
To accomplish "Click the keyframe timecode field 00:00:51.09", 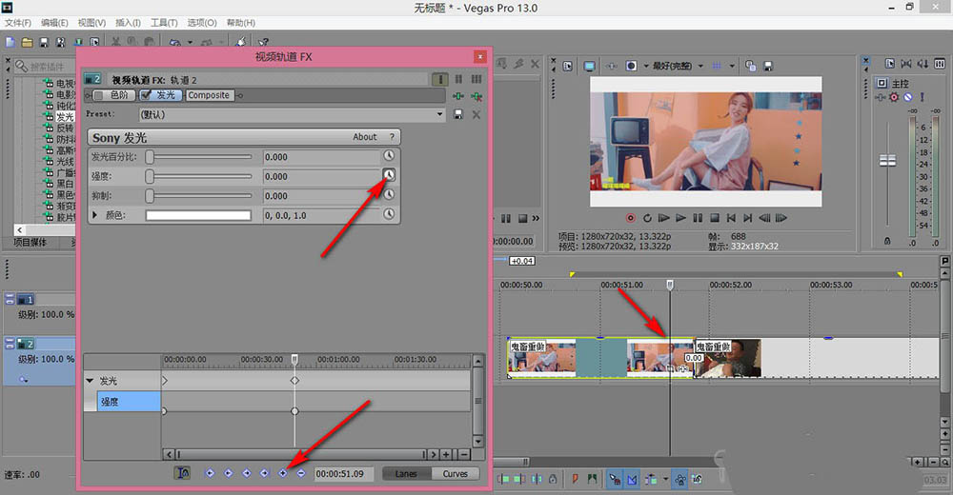I will (343, 474).
